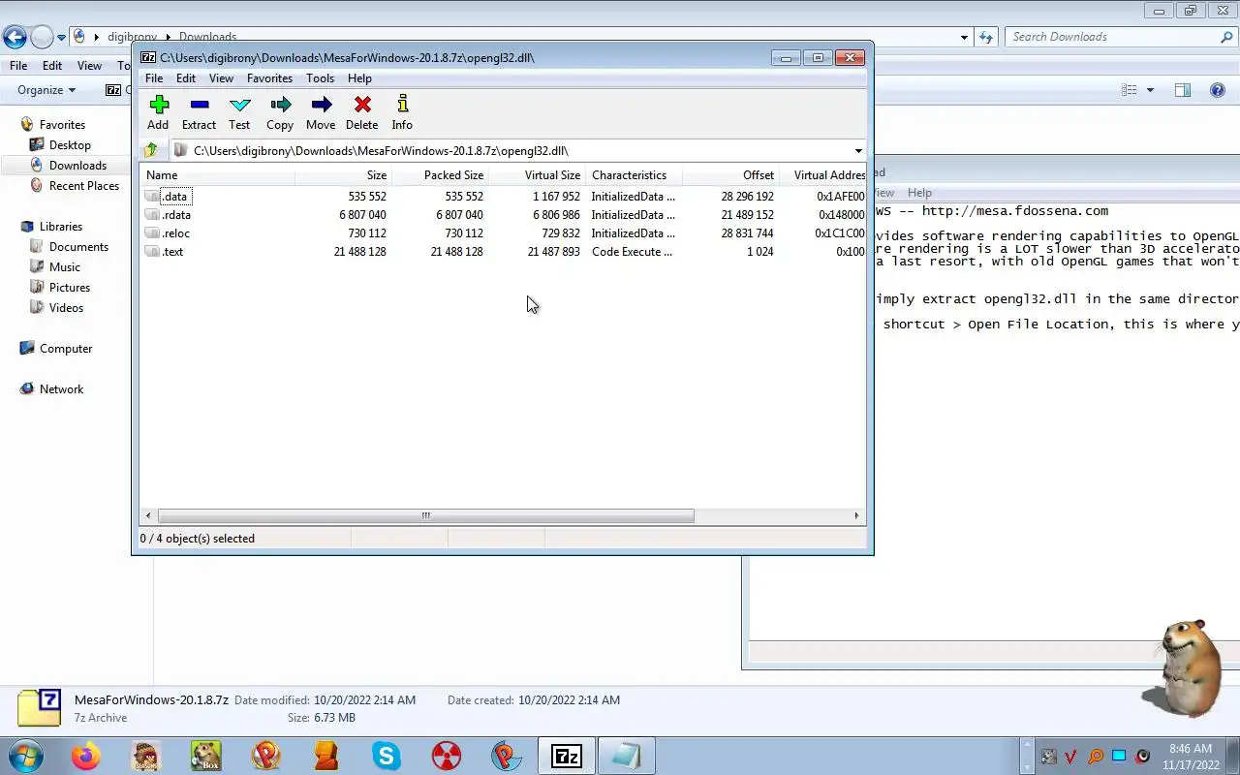
Task: Open Help menu in the Notepad window
Action: click(x=919, y=193)
